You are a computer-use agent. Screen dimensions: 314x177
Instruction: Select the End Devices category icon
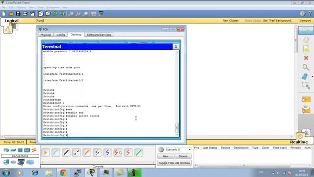pos(6,162)
